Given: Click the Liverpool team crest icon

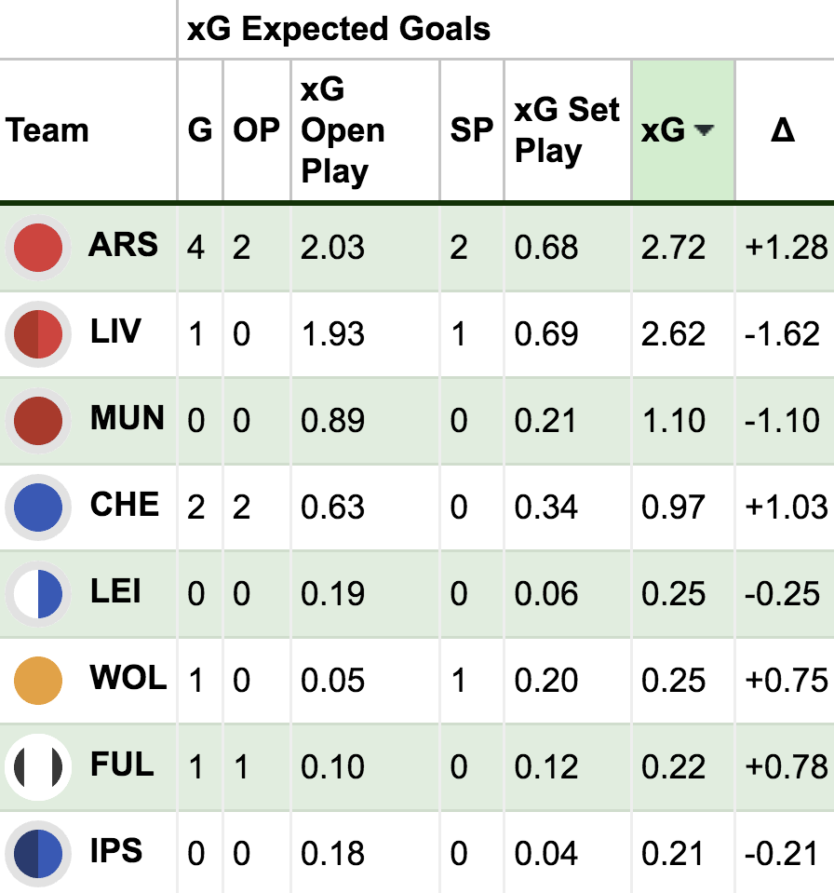Looking at the screenshot, I should (38, 334).
